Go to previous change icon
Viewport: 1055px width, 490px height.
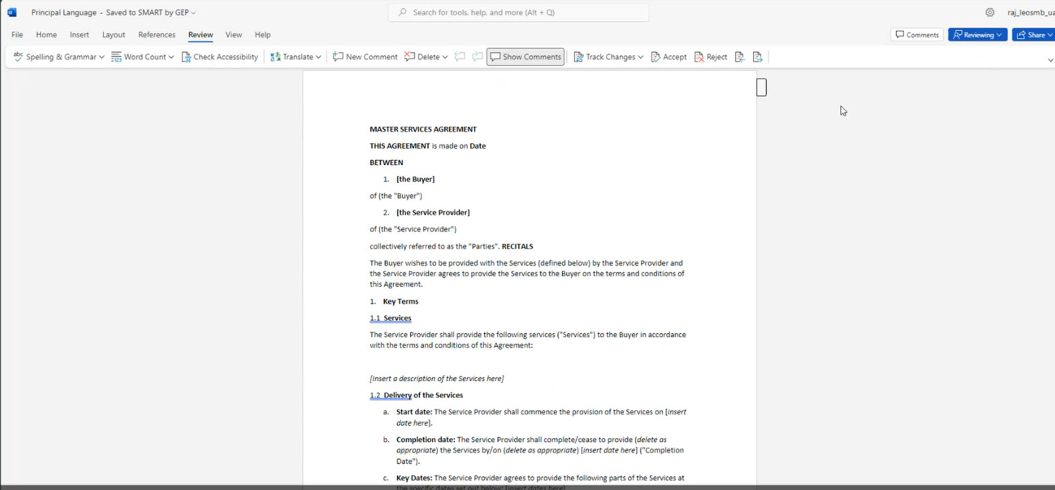[x=740, y=57]
